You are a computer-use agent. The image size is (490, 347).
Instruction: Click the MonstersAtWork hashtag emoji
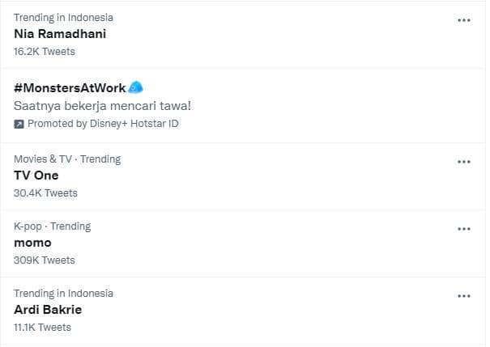(136, 88)
